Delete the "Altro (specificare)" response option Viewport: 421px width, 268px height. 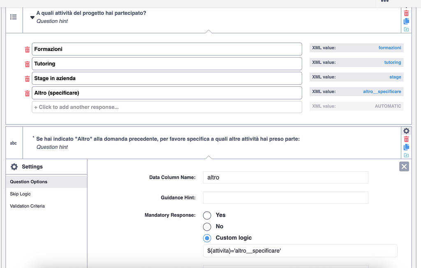click(x=27, y=93)
